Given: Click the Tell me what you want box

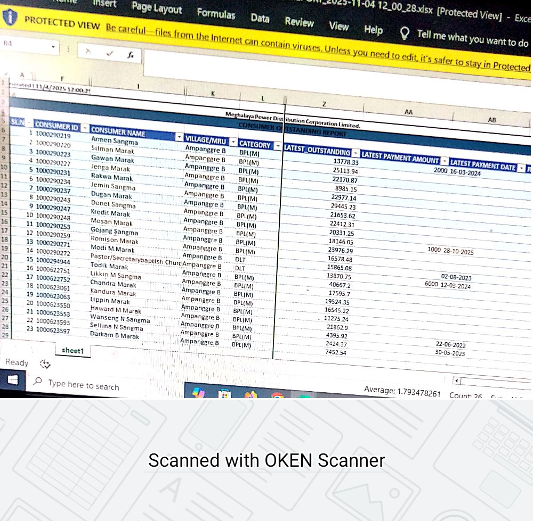Looking at the screenshot, I should coord(472,39).
